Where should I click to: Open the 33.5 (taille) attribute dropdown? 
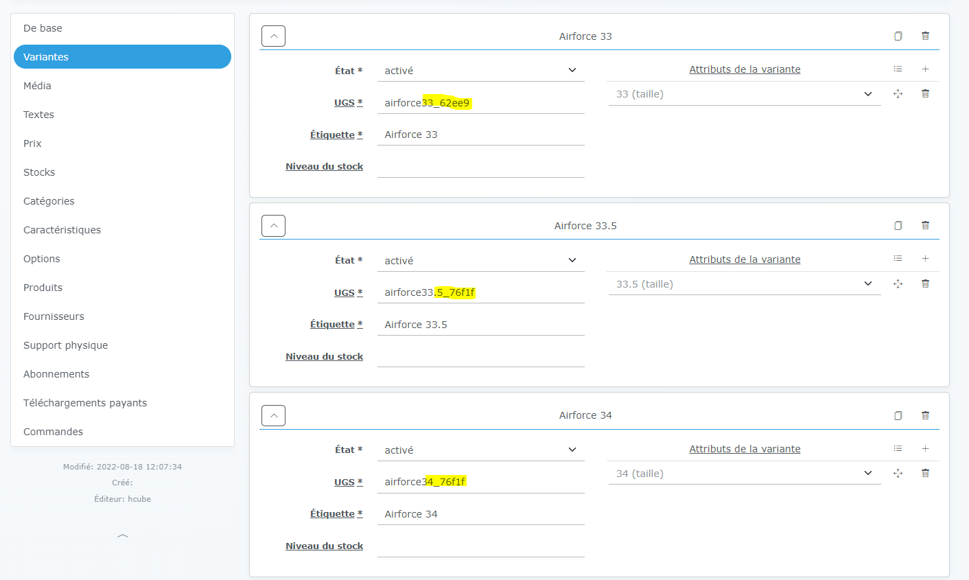pos(745,284)
